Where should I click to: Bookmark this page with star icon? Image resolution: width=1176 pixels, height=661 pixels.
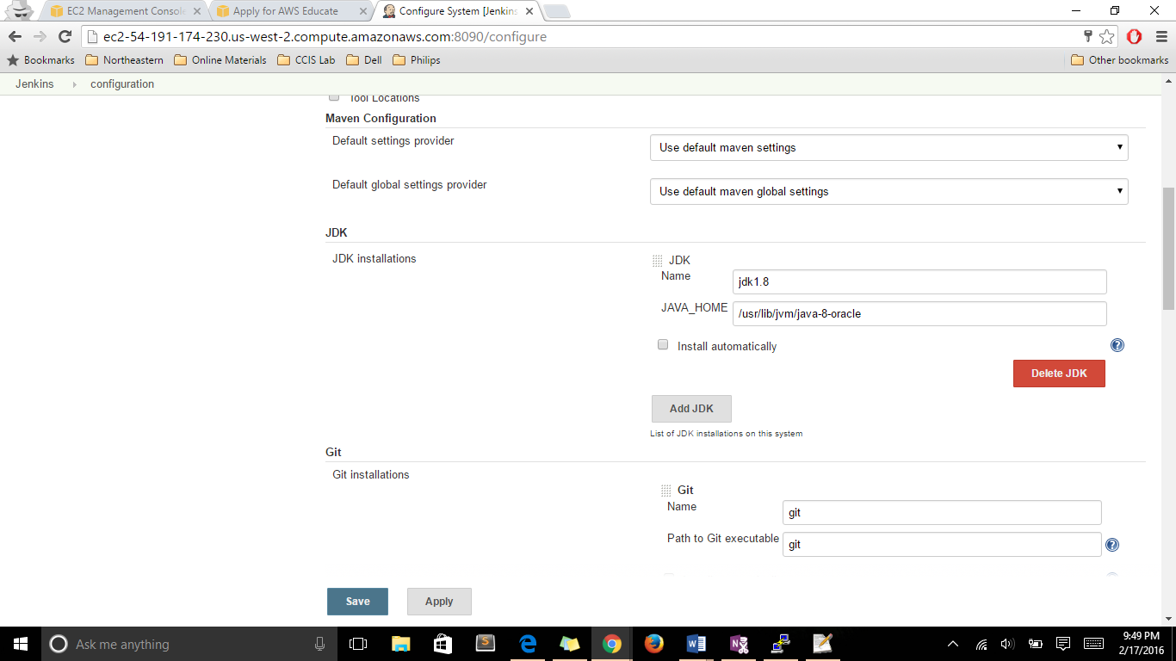[1107, 36]
